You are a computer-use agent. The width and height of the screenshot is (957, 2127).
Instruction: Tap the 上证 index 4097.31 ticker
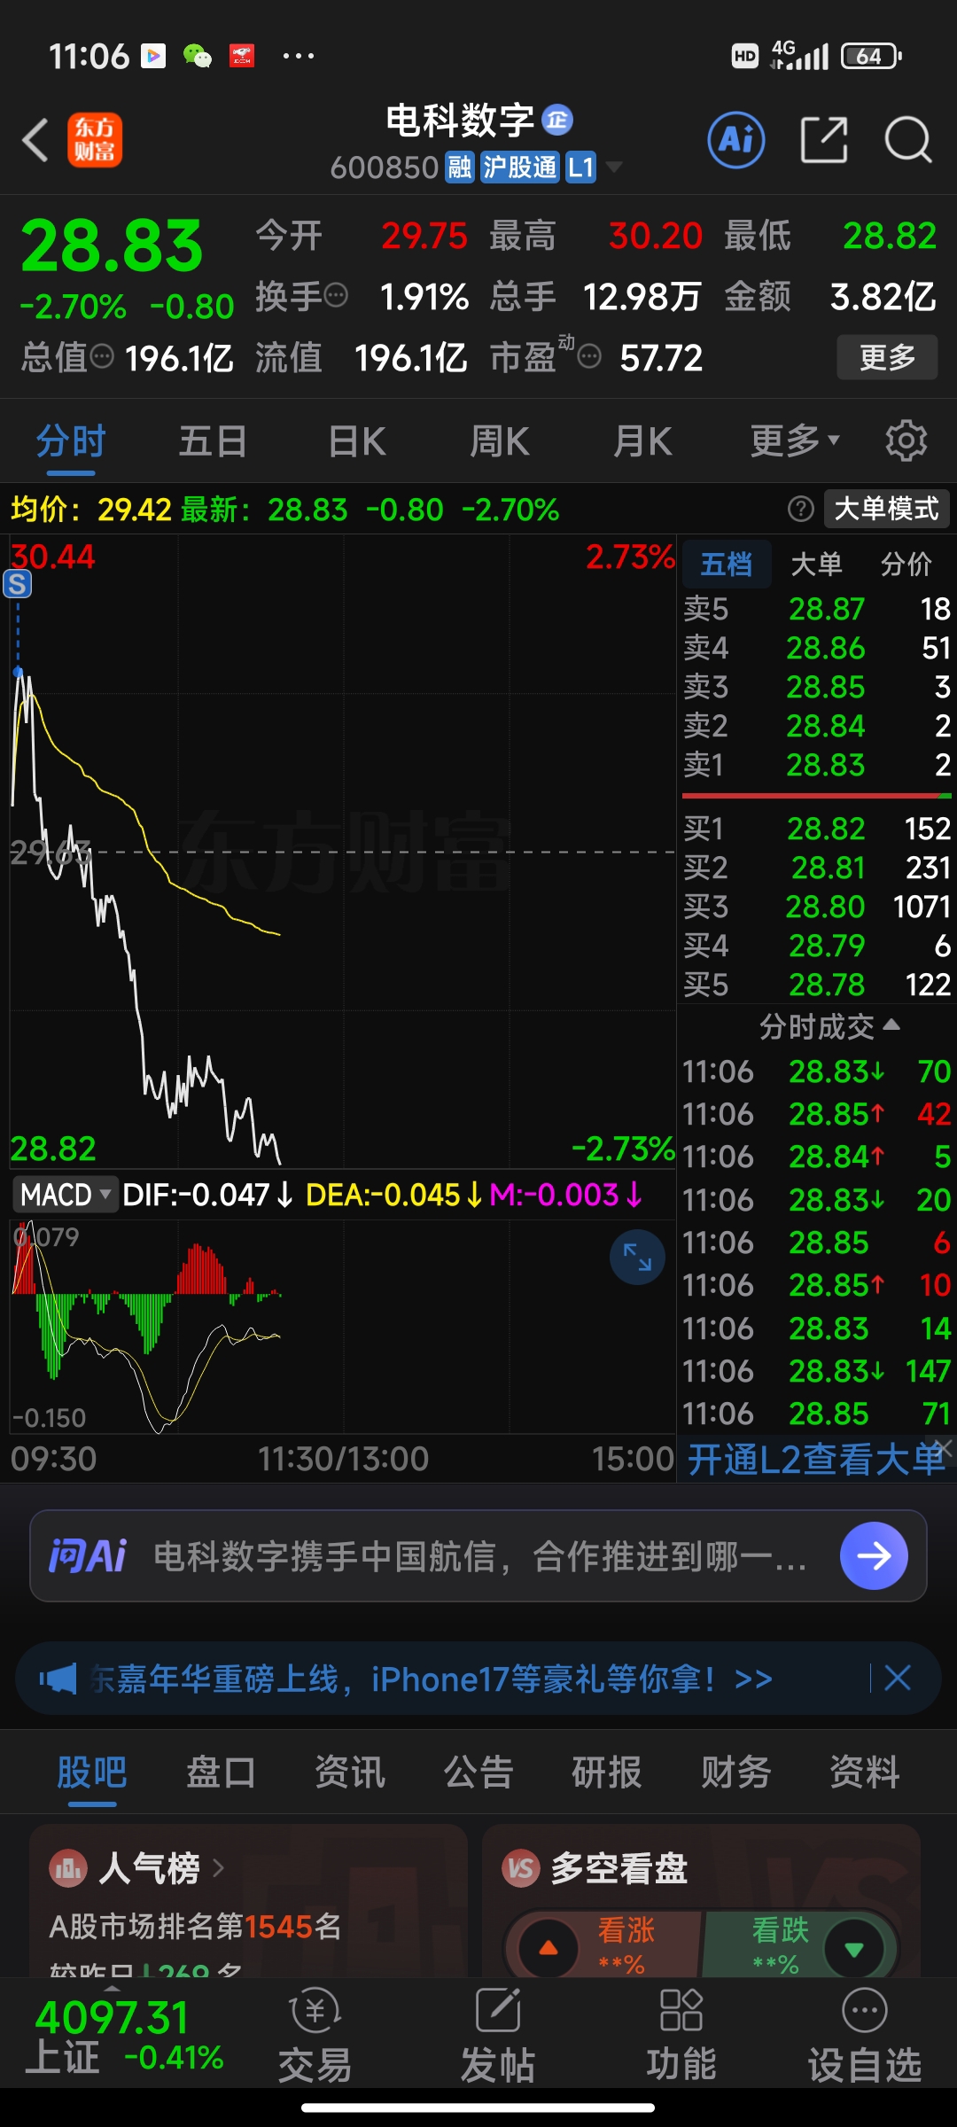pyautogui.click(x=124, y=2036)
